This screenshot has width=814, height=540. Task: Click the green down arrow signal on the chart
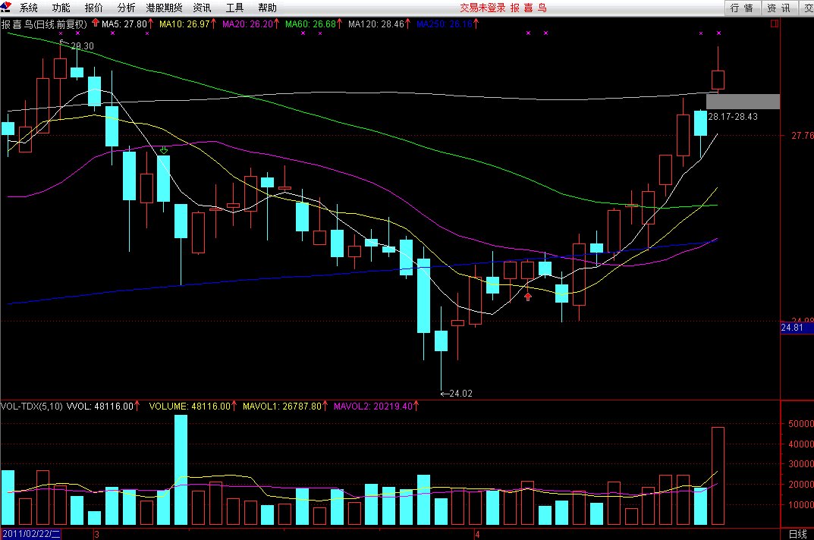(163, 151)
